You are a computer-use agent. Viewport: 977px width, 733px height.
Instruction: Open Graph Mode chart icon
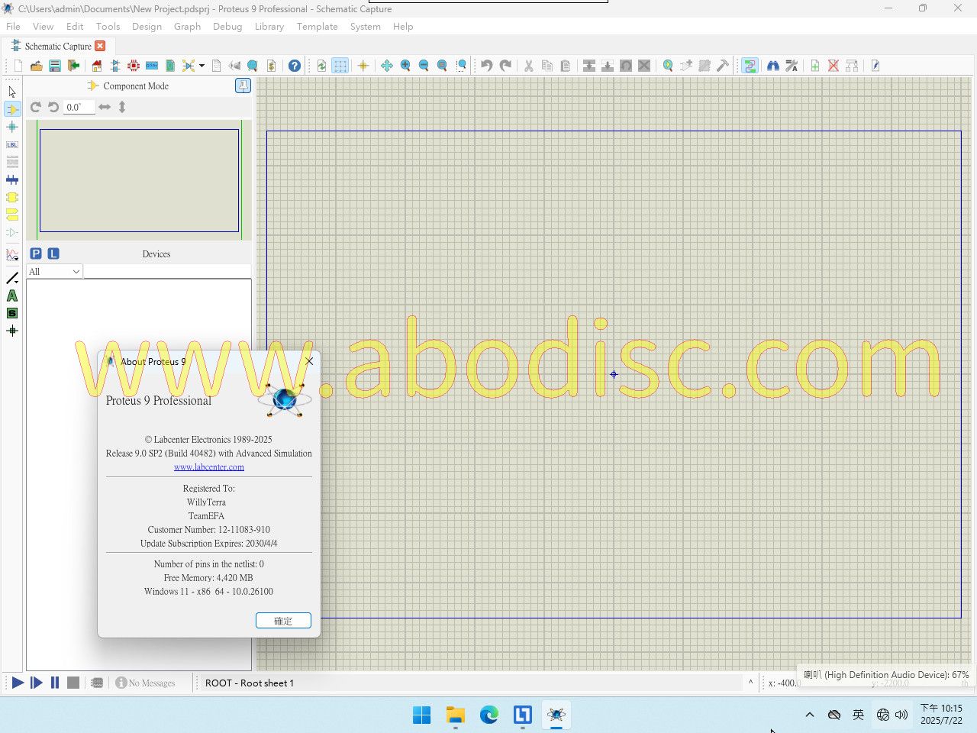click(x=12, y=255)
